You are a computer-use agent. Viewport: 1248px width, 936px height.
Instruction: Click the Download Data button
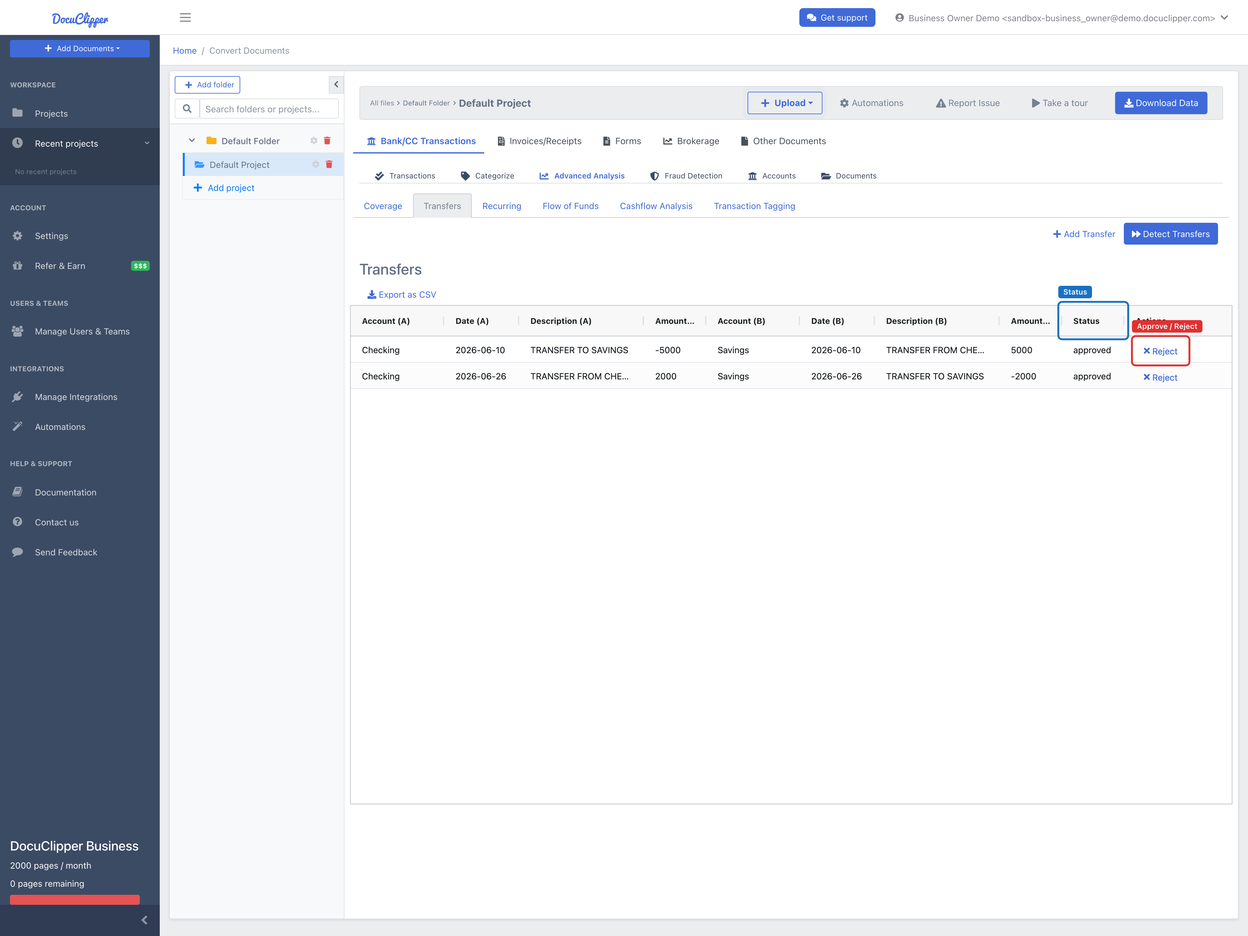point(1161,103)
